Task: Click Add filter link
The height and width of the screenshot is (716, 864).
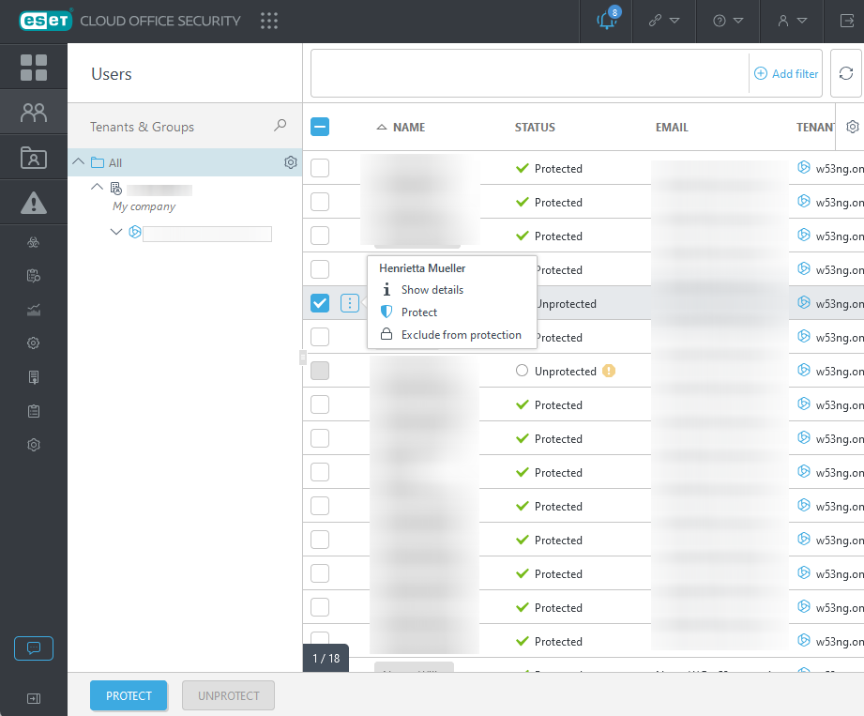Action: [x=786, y=74]
